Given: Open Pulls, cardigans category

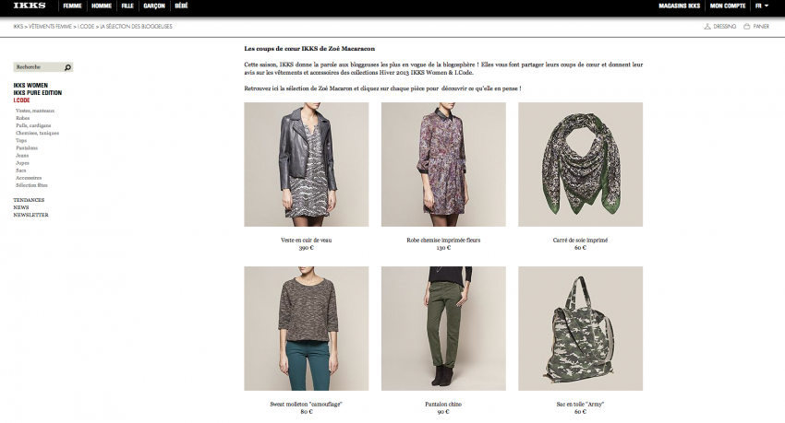Looking at the screenshot, I should pyautogui.click(x=33, y=126).
